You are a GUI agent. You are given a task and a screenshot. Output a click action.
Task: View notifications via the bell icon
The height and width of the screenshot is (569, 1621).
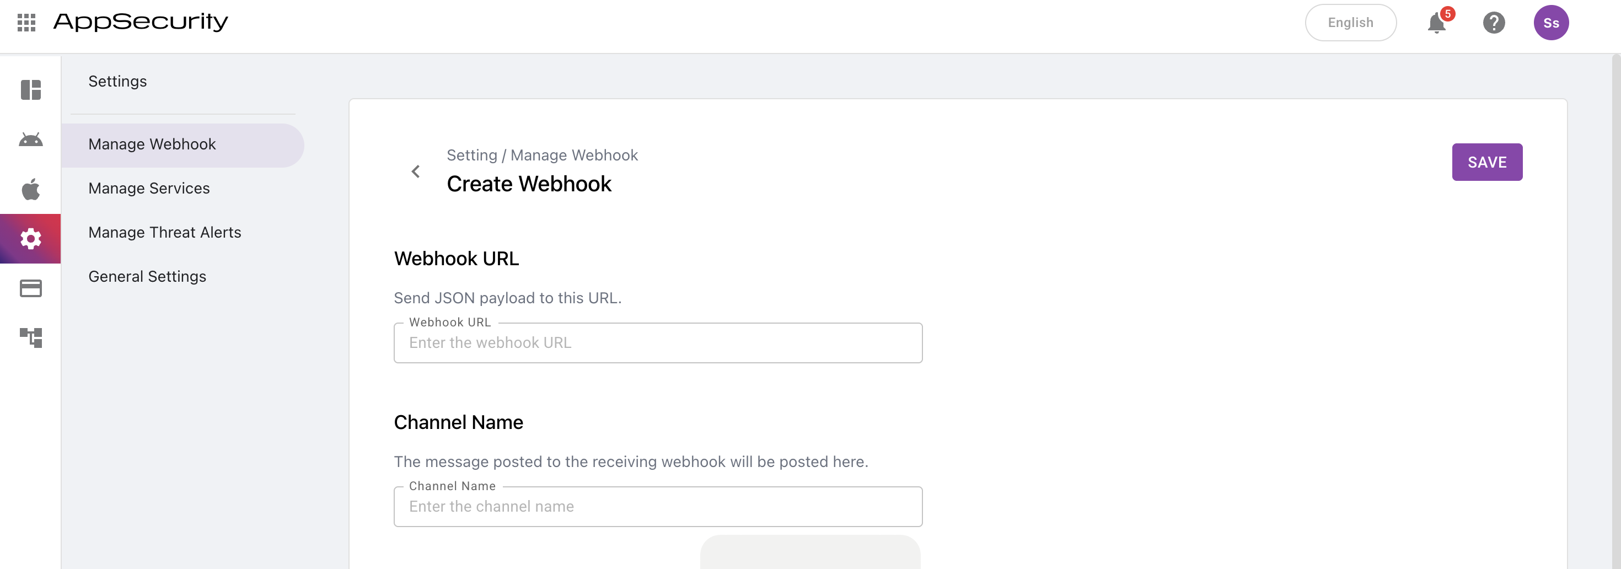tap(1437, 23)
